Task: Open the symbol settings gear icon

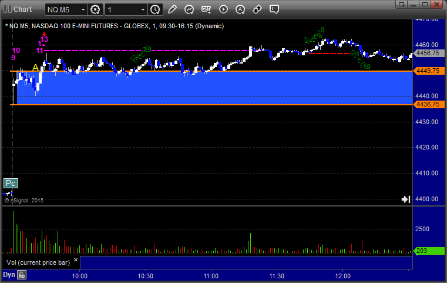Action: coord(96,9)
